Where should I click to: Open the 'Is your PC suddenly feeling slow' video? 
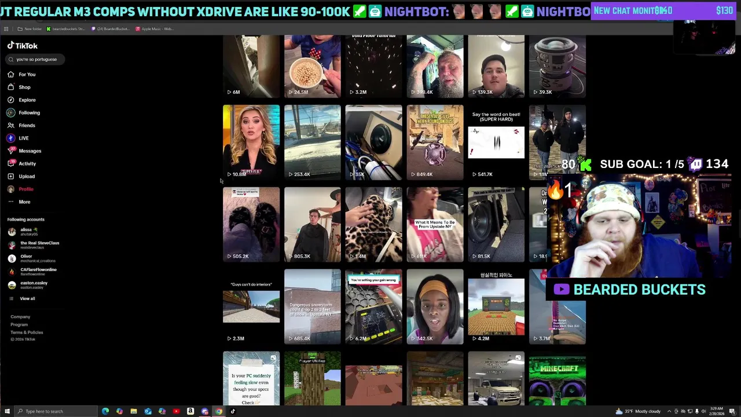point(251,378)
